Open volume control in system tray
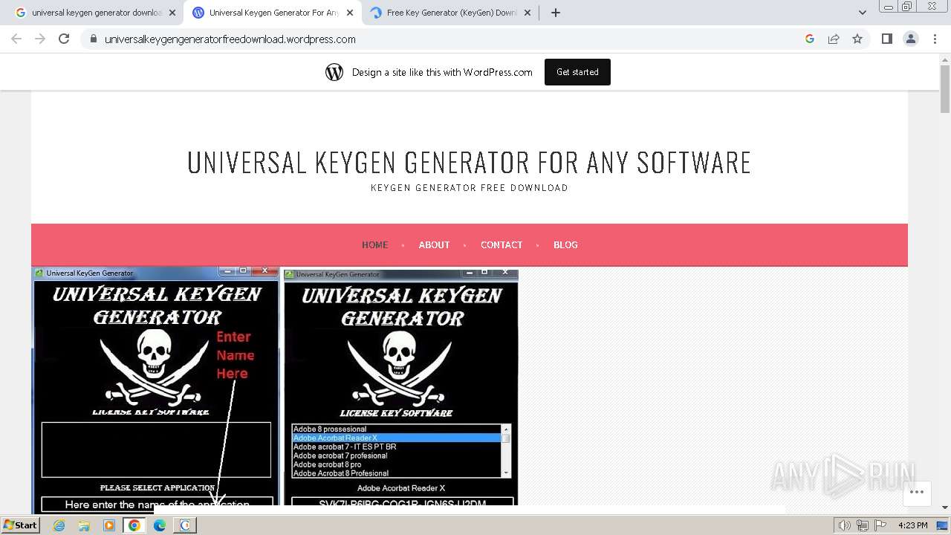 tap(845, 525)
